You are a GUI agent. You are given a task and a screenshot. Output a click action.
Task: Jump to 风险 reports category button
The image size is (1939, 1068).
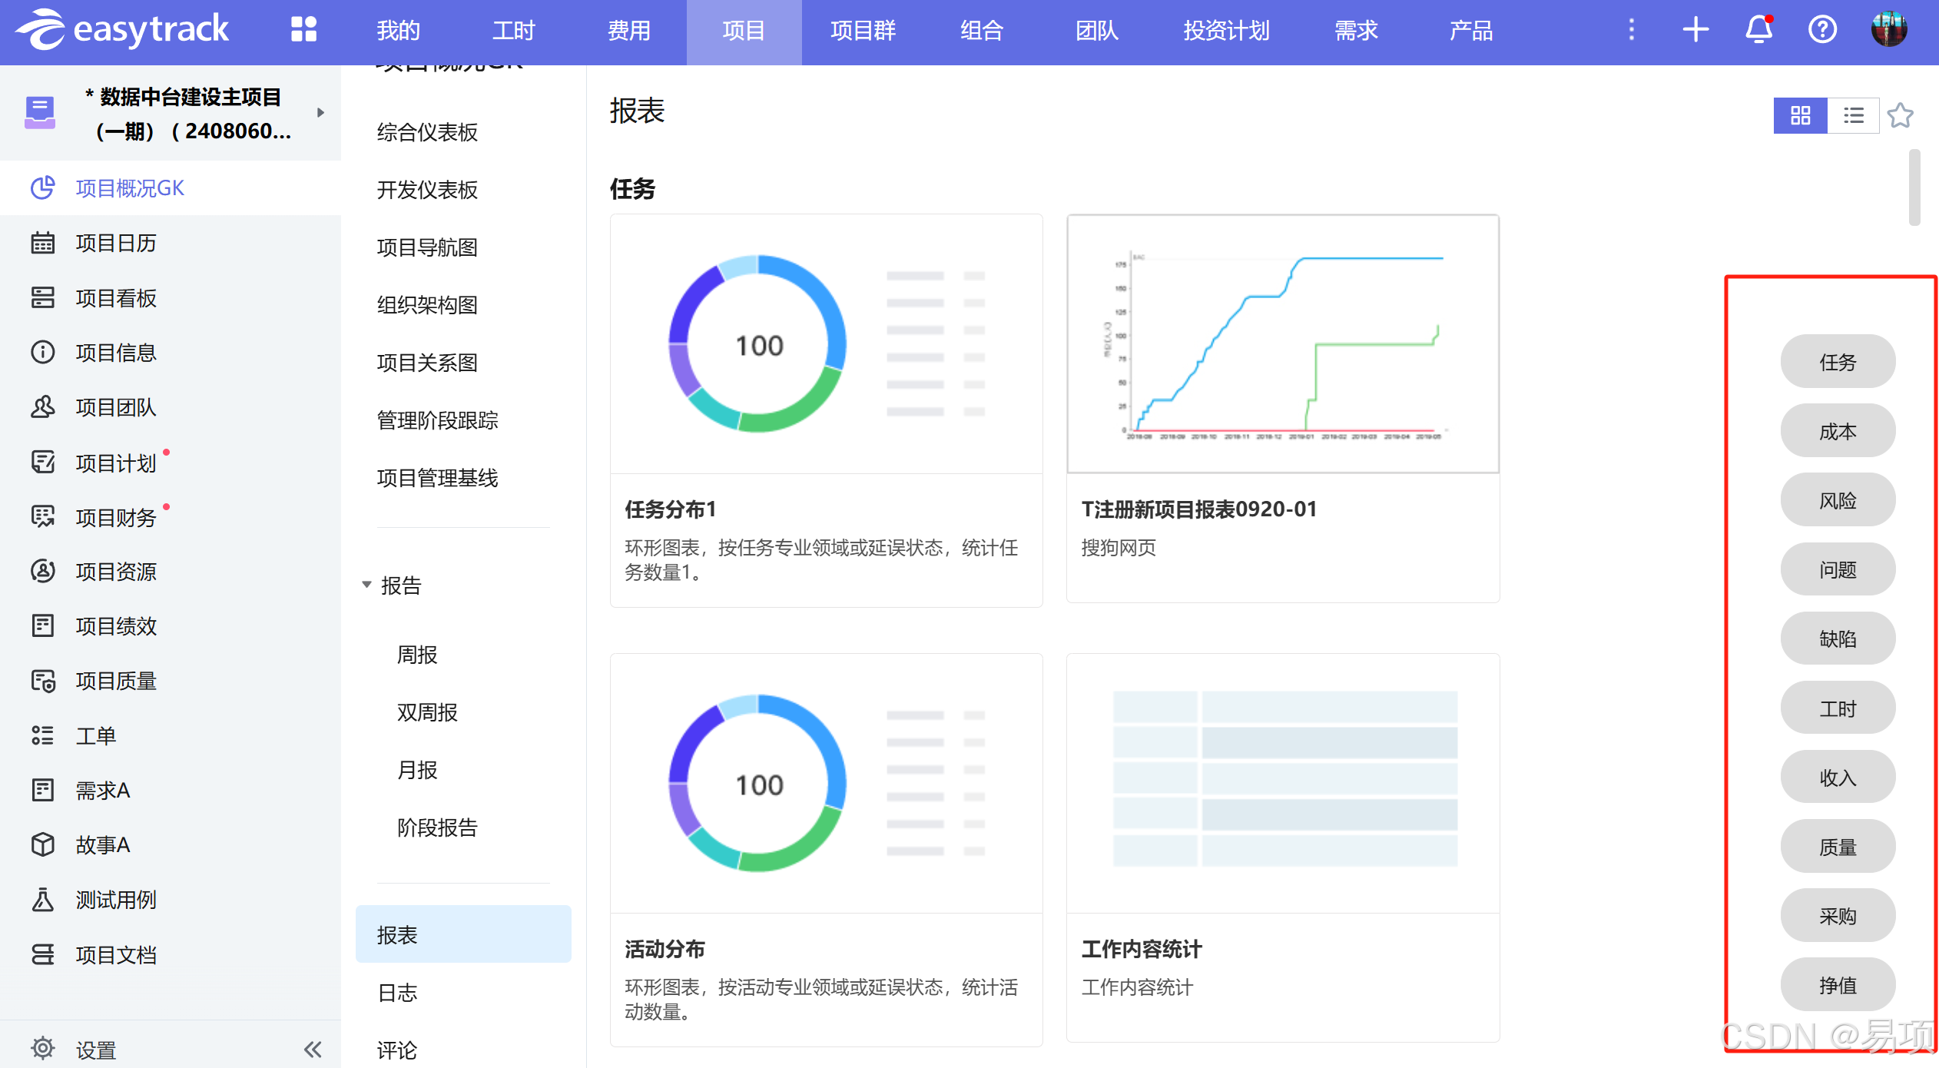point(1838,501)
